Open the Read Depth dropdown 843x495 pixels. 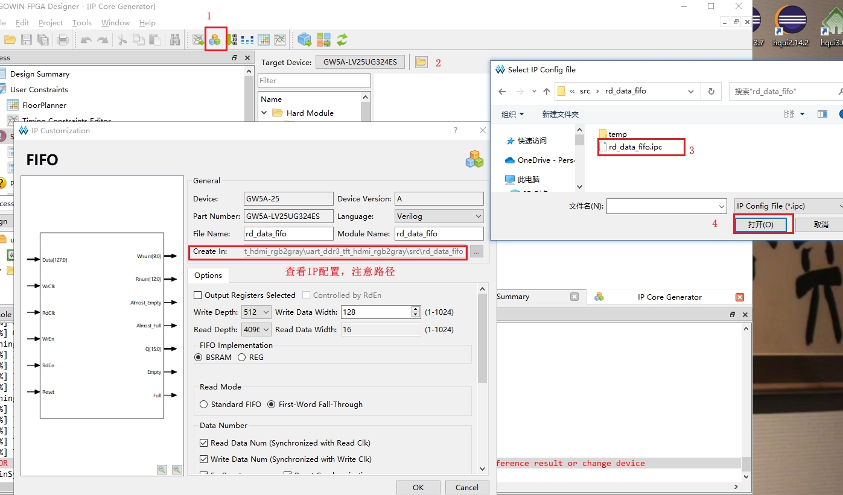coord(257,330)
